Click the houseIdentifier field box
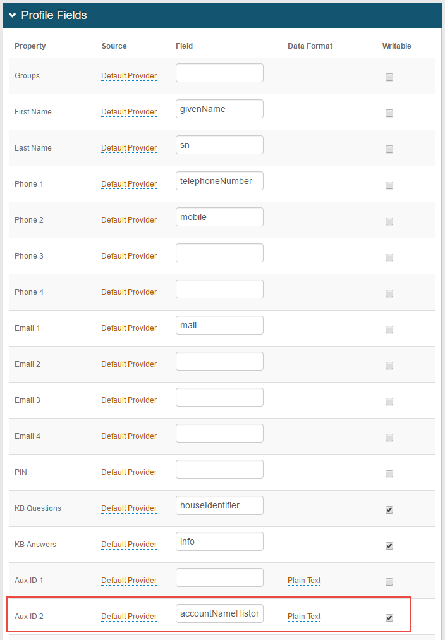The image size is (445, 640). click(219, 505)
